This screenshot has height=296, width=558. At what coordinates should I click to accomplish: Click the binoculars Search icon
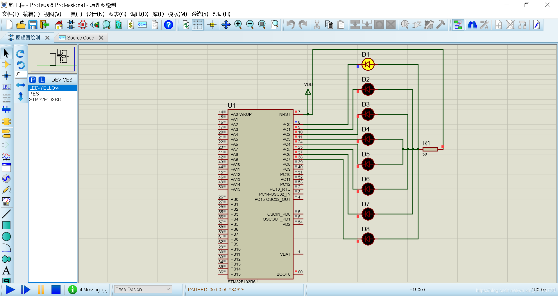pos(472,25)
